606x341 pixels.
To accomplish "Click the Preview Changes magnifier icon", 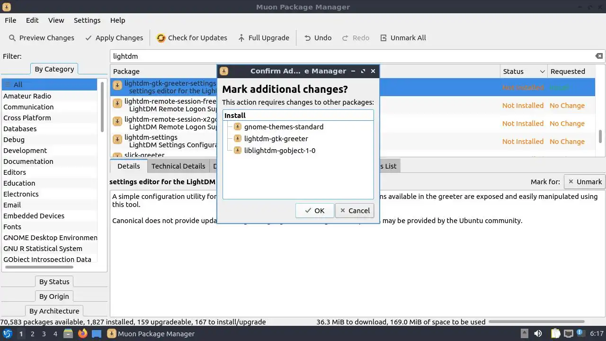I will coord(12,38).
